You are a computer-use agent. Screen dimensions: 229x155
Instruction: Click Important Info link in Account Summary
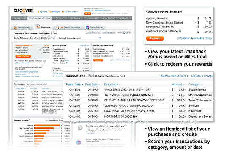(x=84, y=45)
